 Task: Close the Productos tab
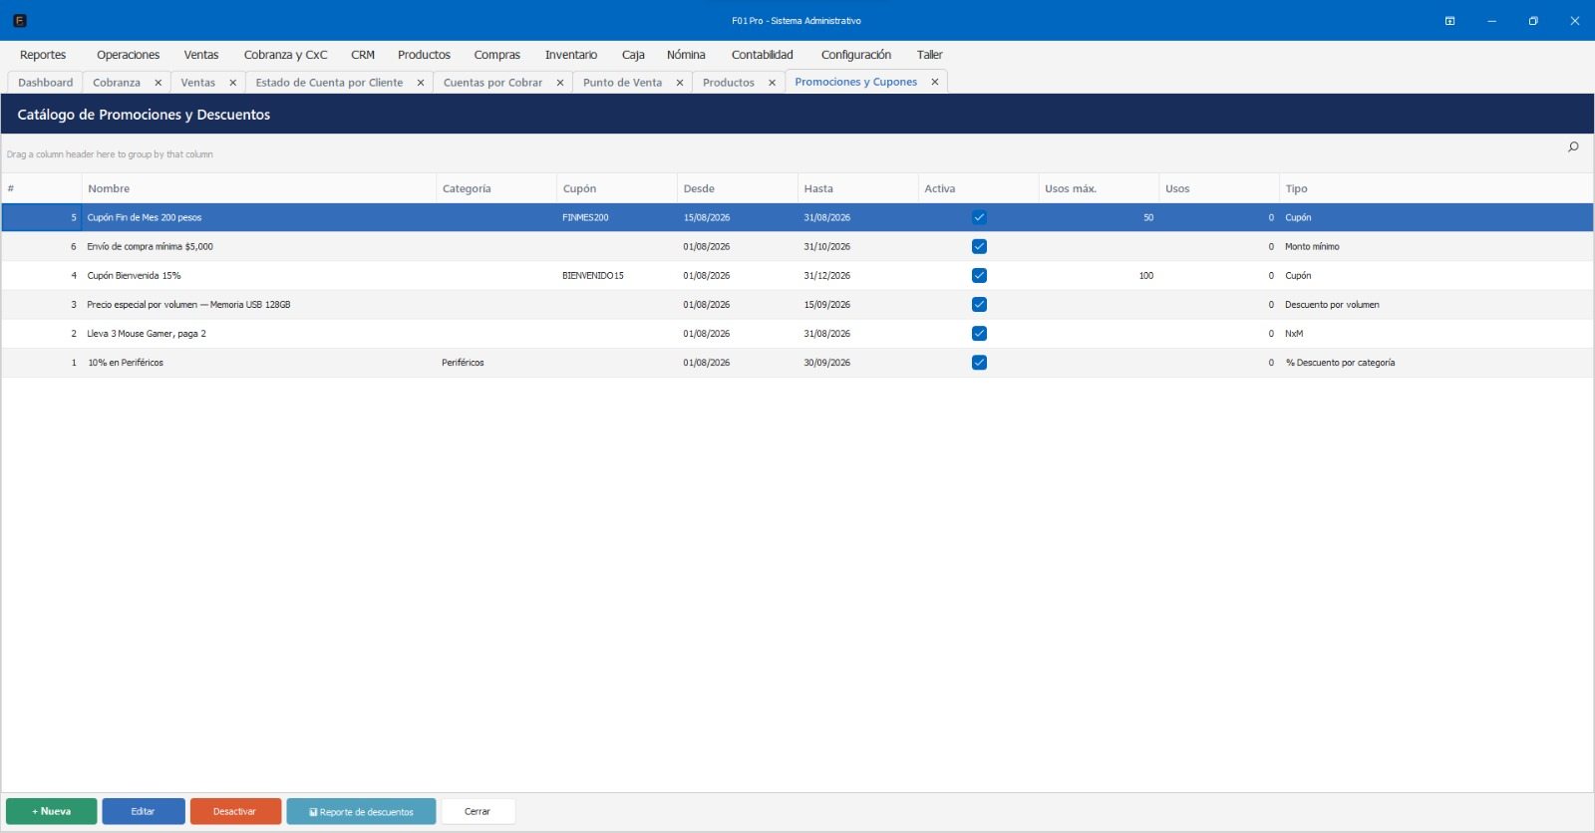coord(772,83)
